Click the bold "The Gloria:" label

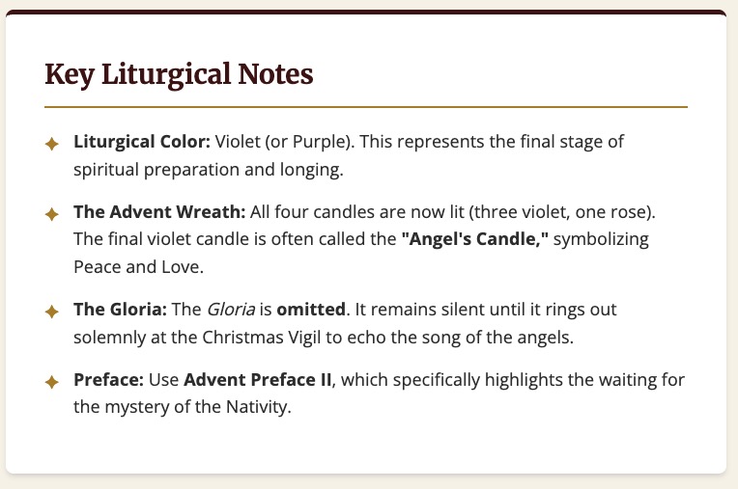click(120, 311)
